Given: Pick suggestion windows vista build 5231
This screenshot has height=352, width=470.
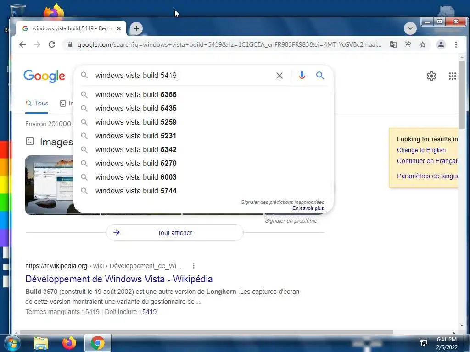Looking at the screenshot, I should click(203, 136).
